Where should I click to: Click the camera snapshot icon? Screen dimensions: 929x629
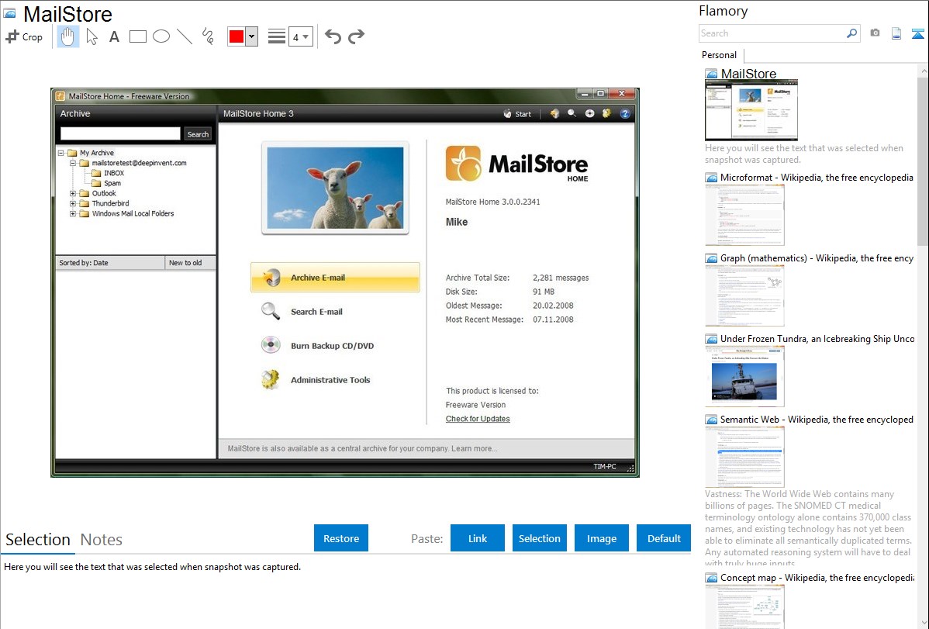pos(875,33)
